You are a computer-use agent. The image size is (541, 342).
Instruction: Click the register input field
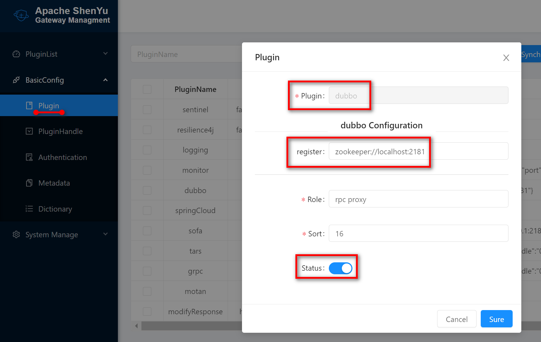pyautogui.click(x=418, y=151)
